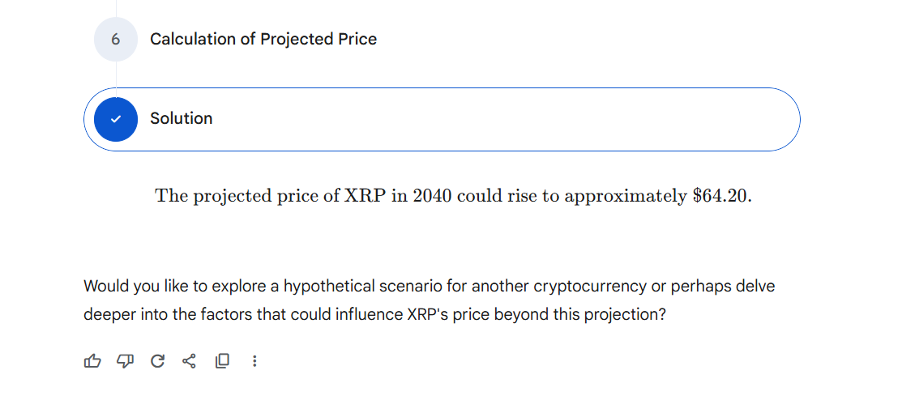Open the three-dot more options menu
The height and width of the screenshot is (400, 902).
coord(254,361)
